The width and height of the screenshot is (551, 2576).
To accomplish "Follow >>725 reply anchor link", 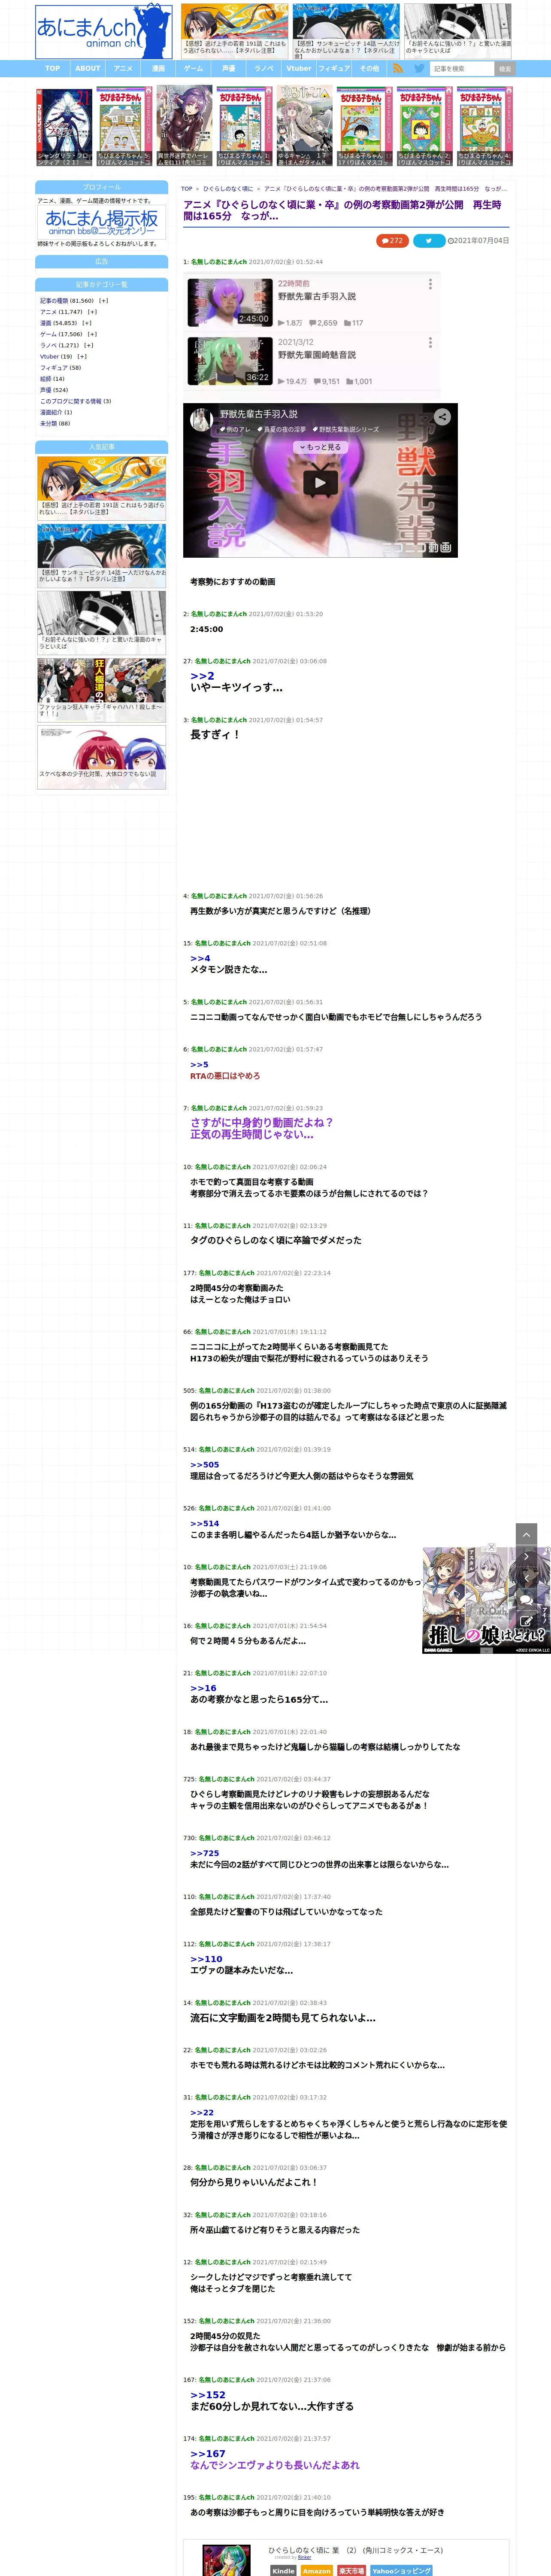I will [205, 1853].
